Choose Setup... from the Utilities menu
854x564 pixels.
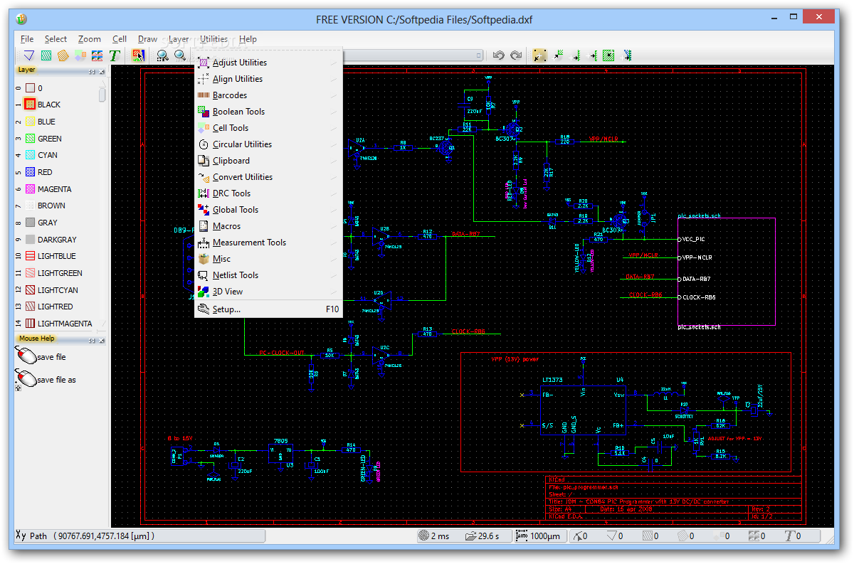pos(226,309)
